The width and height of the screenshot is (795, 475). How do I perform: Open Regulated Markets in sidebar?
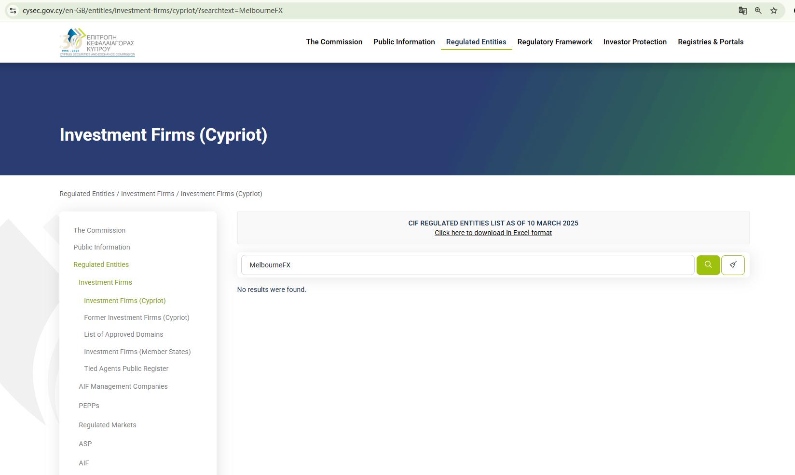click(x=108, y=425)
